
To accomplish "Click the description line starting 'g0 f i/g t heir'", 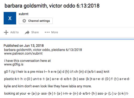I will click(57, 72).
